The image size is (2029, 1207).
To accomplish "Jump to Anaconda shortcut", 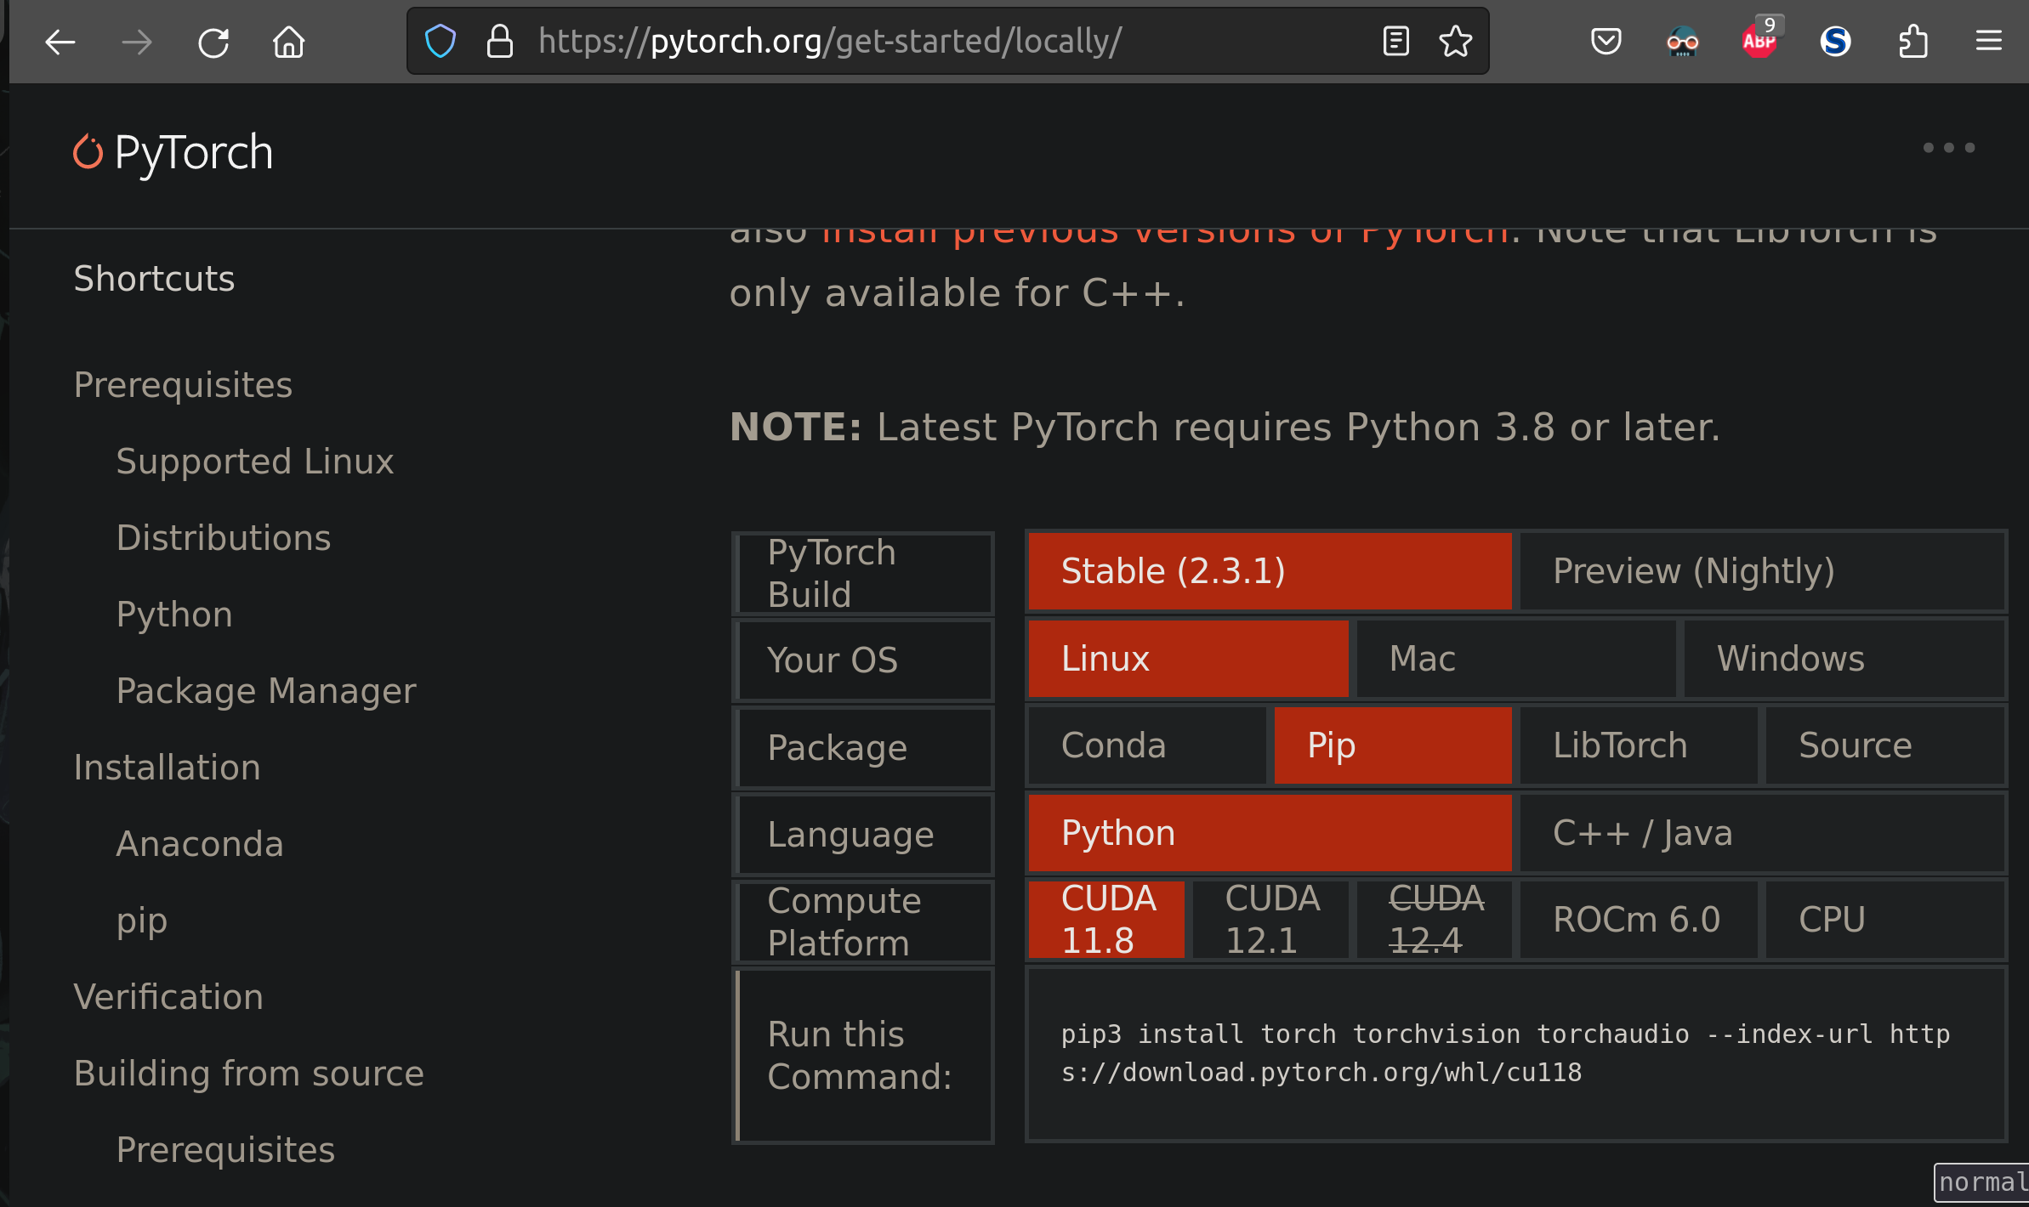I will pyautogui.click(x=200, y=844).
